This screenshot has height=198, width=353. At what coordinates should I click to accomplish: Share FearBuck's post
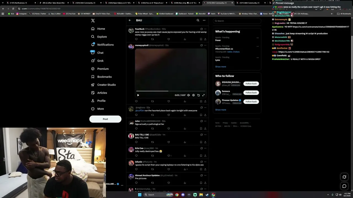205,39
